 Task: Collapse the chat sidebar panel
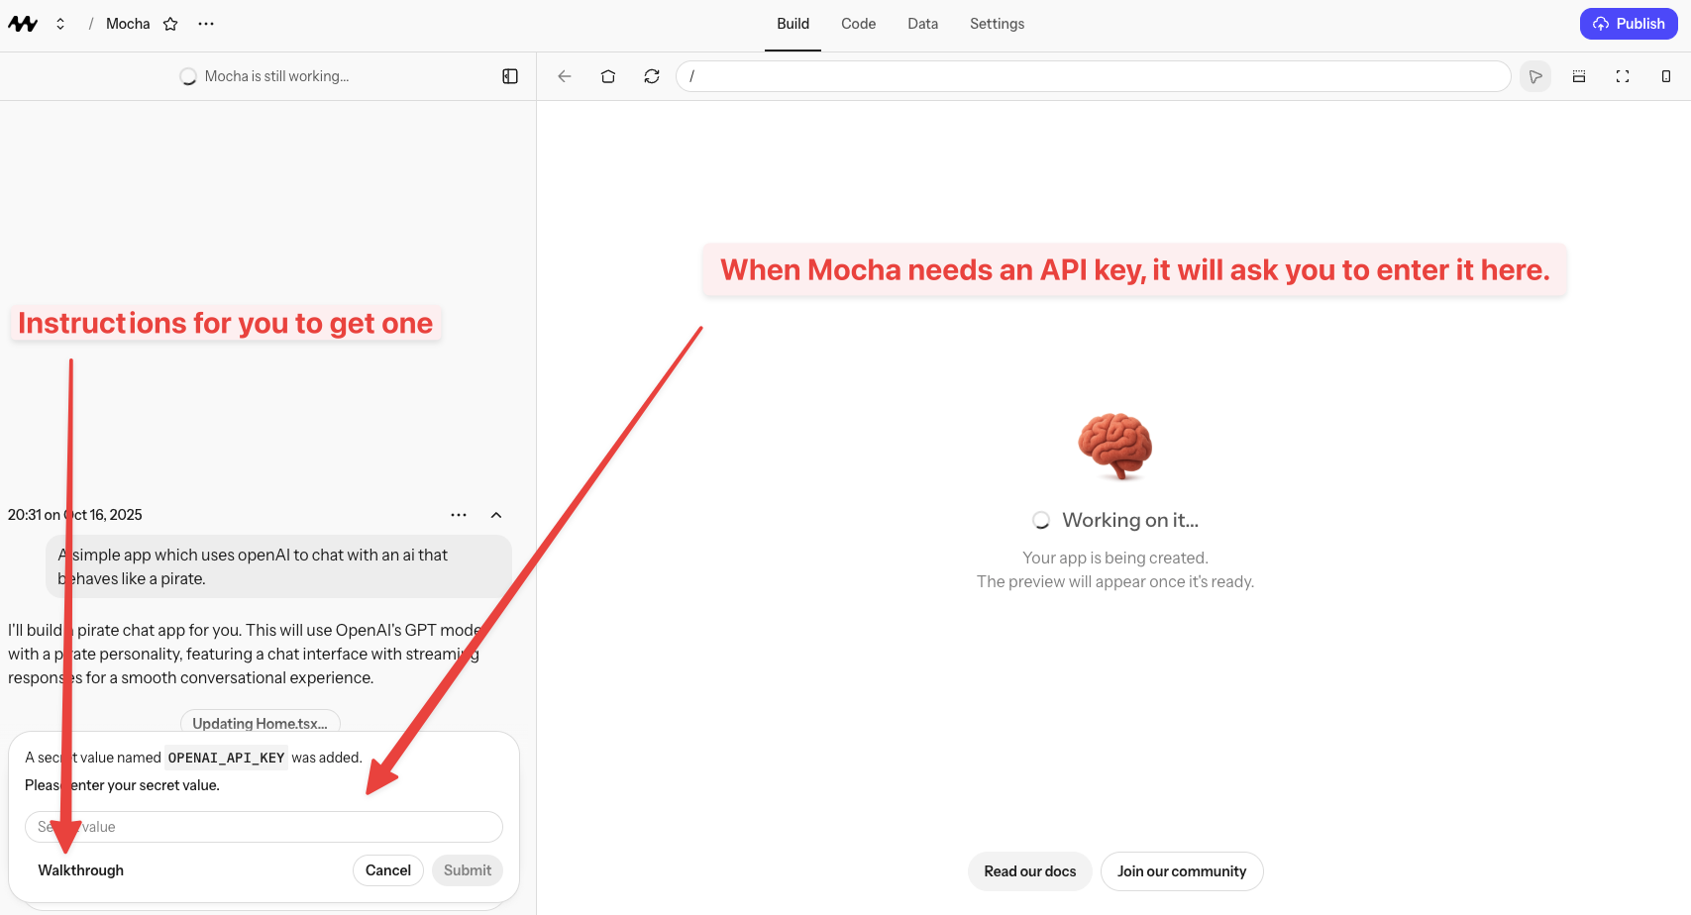click(510, 76)
